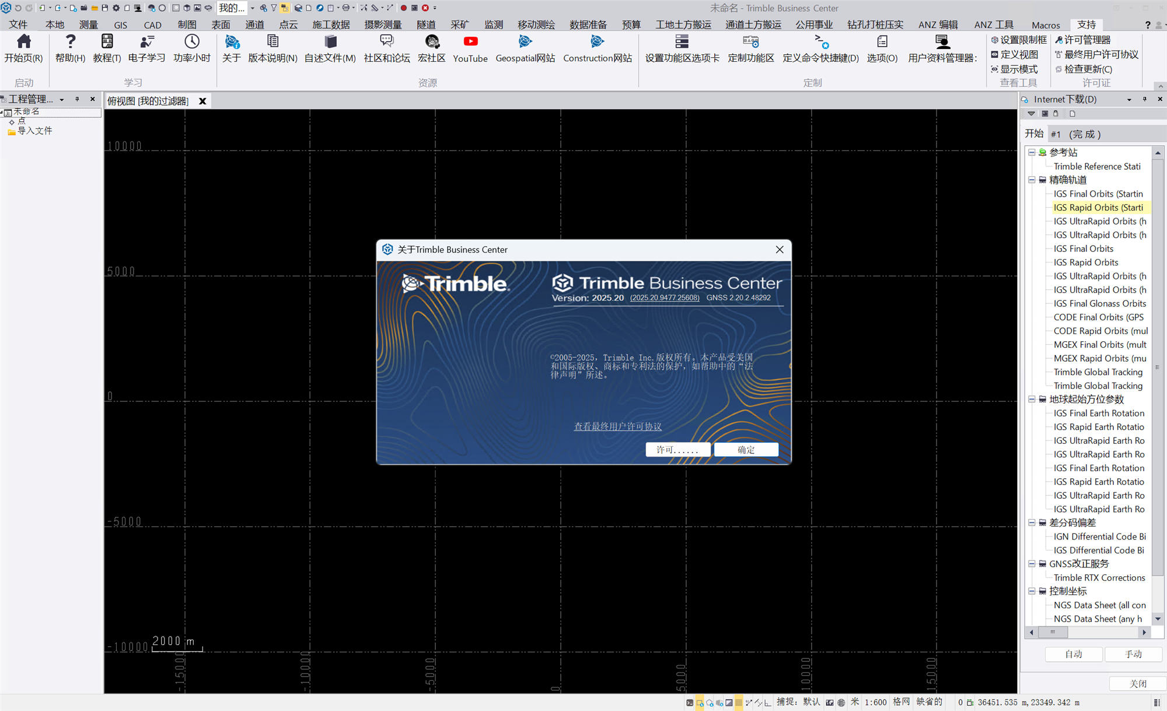The height and width of the screenshot is (711, 1167).
Task: Open the 查看最终用户许可协议 link
Action: [618, 426]
